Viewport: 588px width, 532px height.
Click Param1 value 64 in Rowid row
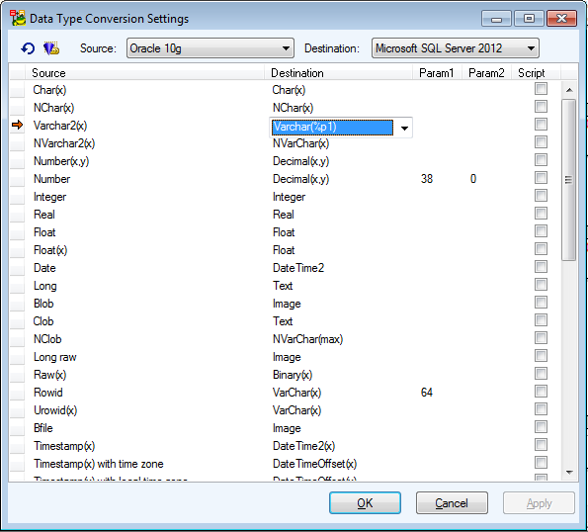point(427,393)
